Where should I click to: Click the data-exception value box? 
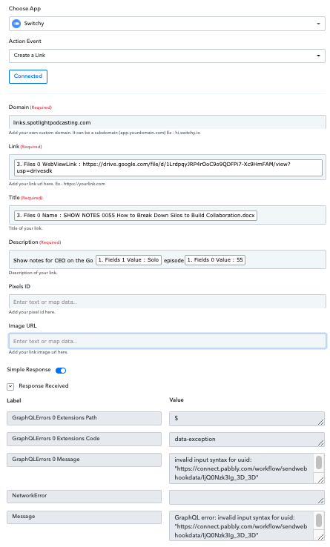[x=247, y=440]
